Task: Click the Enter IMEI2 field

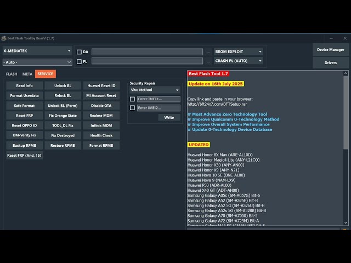Action: [x=158, y=108]
